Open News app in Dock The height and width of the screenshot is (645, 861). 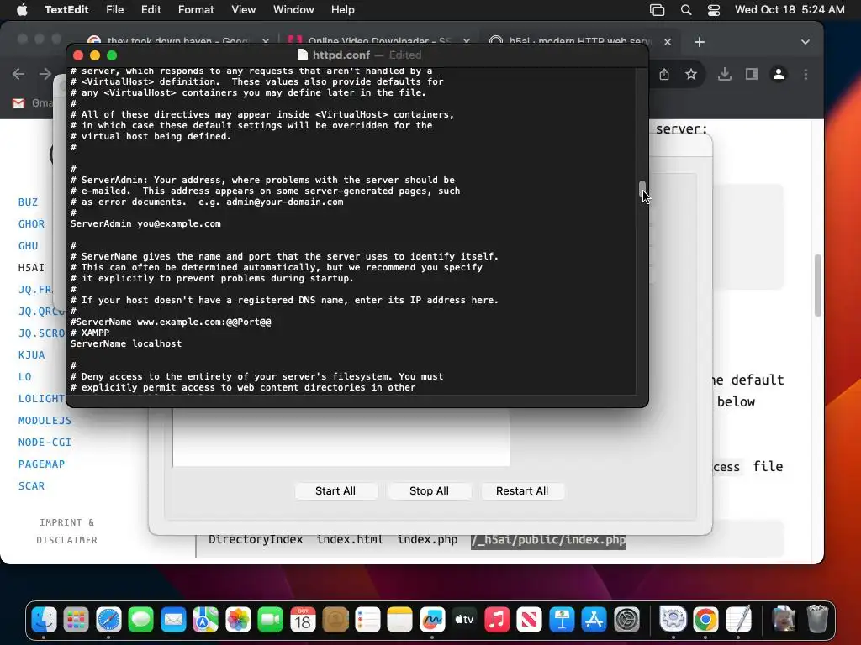530,620
